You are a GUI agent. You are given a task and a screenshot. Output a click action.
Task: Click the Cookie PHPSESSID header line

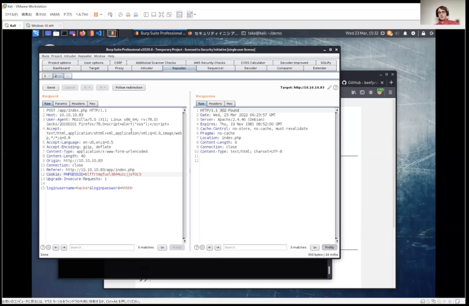click(94, 174)
